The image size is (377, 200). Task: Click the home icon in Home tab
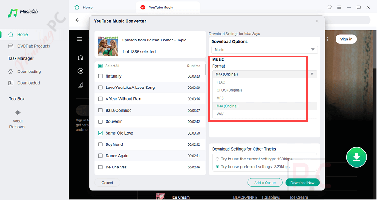(77, 8)
